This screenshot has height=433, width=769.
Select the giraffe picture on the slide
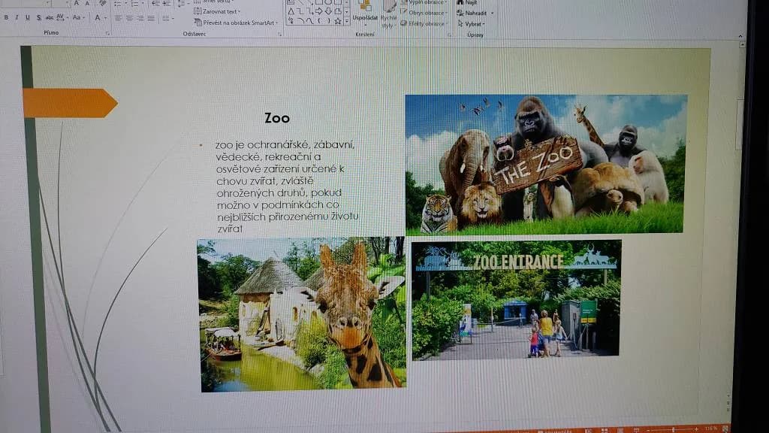[x=302, y=314]
